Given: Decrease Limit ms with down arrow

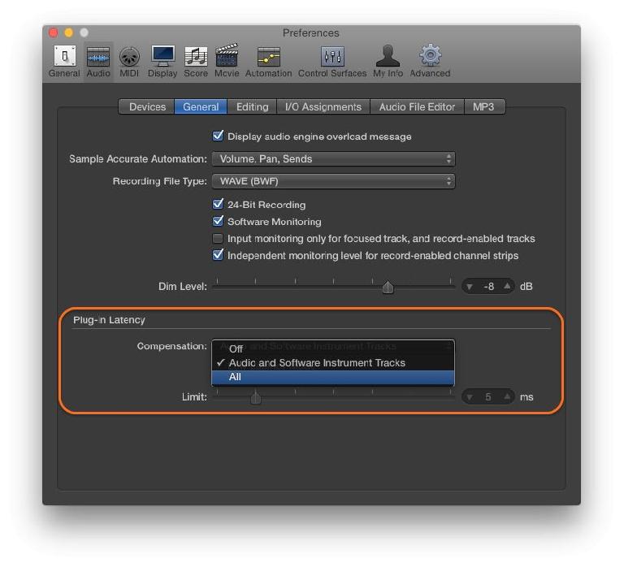Looking at the screenshot, I should [x=470, y=397].
